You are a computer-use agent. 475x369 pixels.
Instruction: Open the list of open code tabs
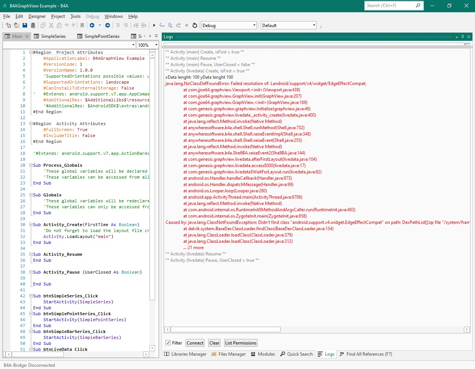[x=156, y=36]
